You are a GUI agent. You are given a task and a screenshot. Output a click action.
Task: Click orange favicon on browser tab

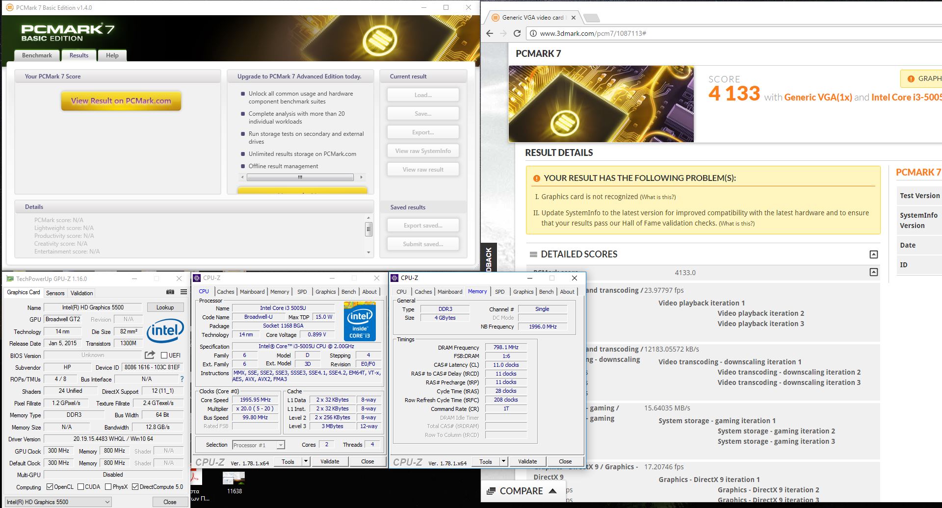pyautogui.click(x=496, y=18)
